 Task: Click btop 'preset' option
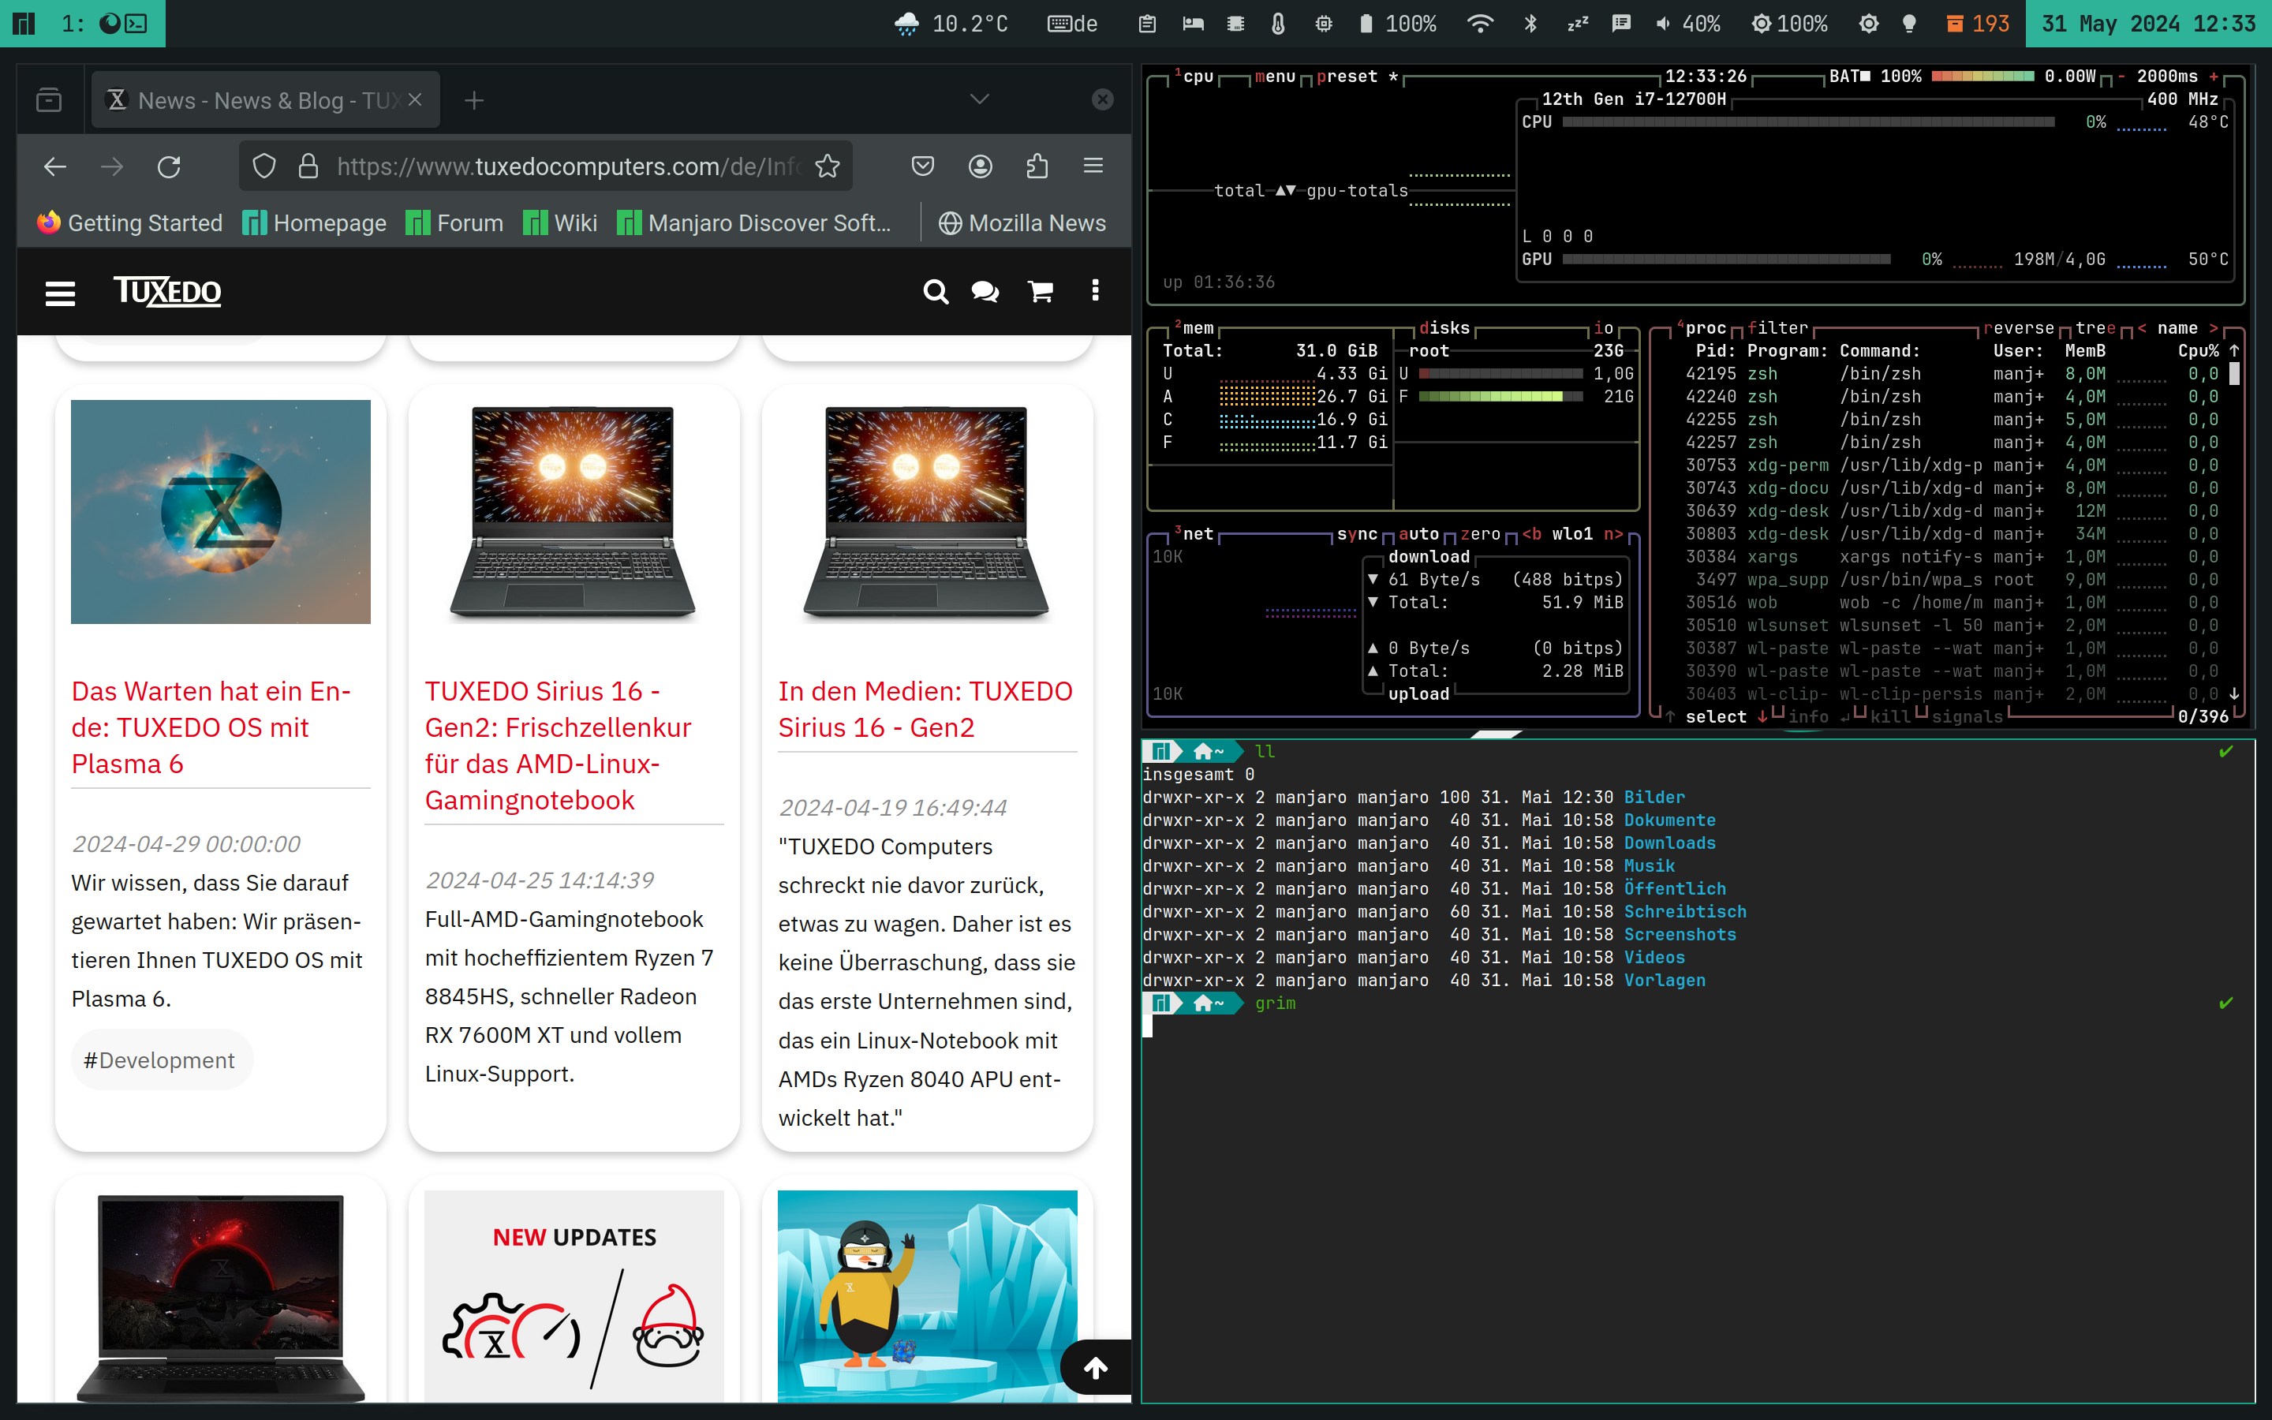coord(1347,76)
